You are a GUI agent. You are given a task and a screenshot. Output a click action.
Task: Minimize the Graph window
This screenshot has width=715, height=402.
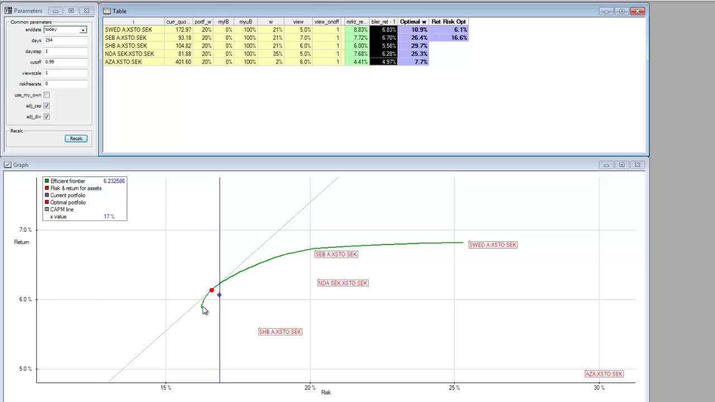pos(606,165)
